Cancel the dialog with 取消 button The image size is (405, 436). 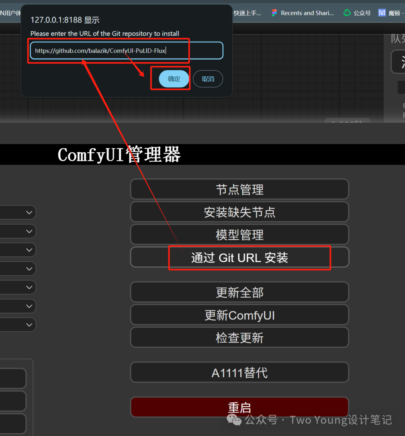208,79
